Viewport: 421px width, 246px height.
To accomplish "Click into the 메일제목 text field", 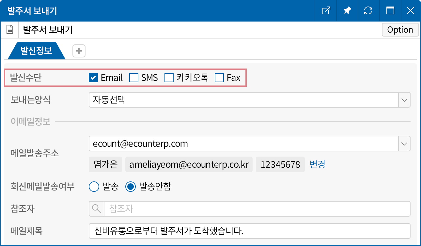I will (249, 231).
